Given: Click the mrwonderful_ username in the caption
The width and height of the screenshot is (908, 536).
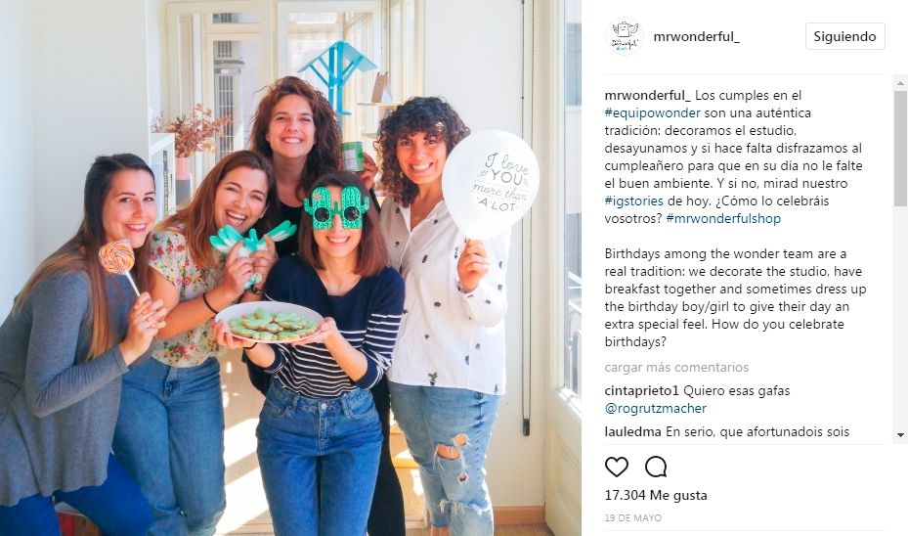Looking at the screenshot, I should pyautogui.click(x=647, y=95).
